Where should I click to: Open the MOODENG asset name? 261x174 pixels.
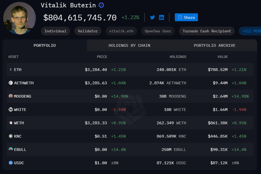(23, 96)
